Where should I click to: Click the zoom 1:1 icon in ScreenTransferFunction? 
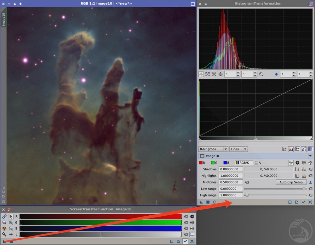pos(4,223)
